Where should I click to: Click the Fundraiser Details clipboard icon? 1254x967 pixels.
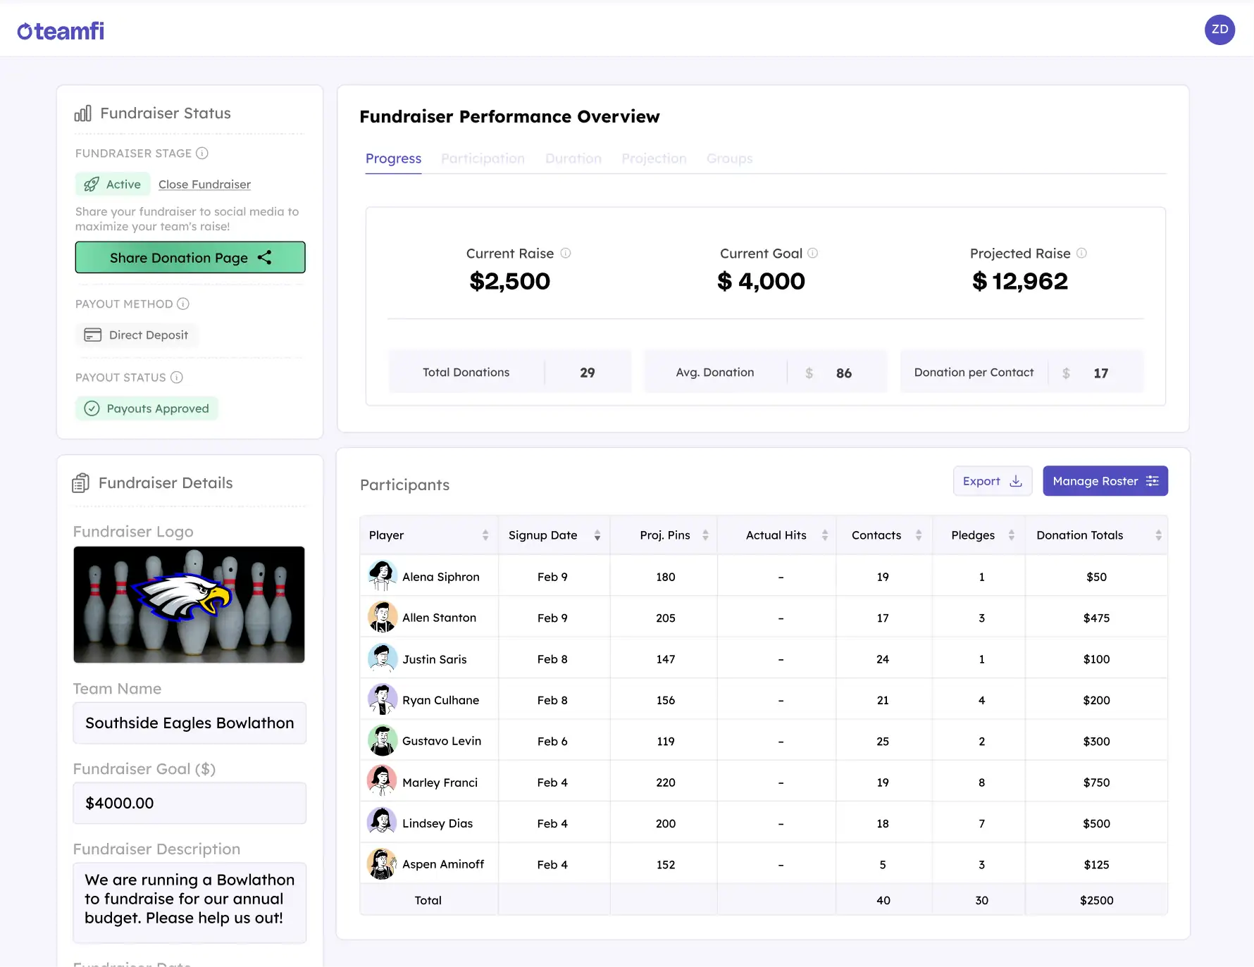point(81,482)
